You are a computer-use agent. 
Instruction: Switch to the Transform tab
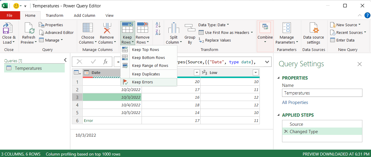[x=54, y=15]
